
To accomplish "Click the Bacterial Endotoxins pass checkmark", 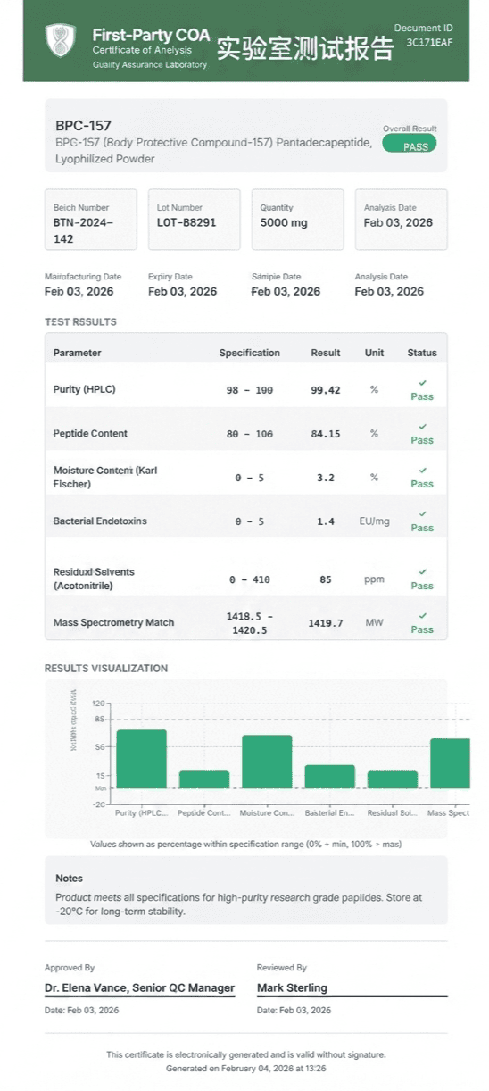I will 422,514.
